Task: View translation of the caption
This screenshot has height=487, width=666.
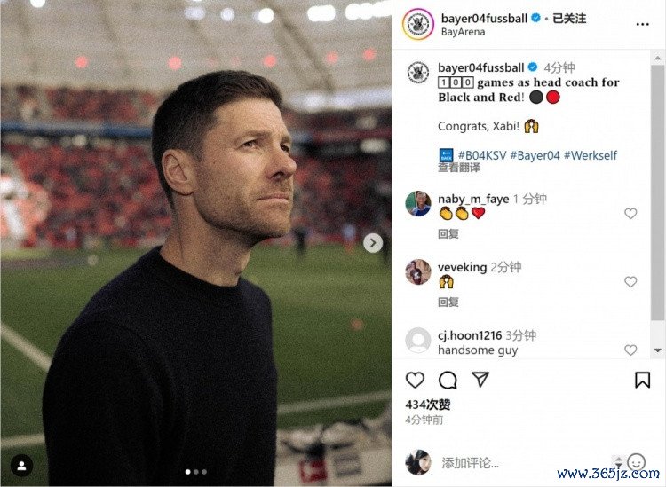Action: click(x=459, y=168)
